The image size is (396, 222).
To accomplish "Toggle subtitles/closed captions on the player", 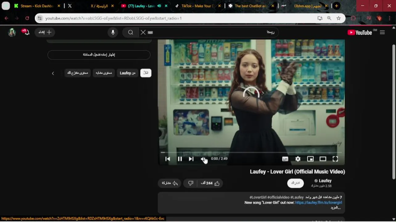I will coord(285,159).
